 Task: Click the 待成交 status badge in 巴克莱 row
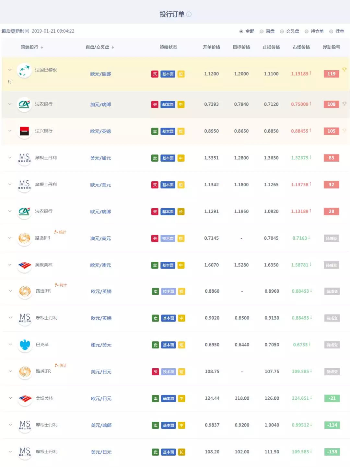[x=332, y=345]
